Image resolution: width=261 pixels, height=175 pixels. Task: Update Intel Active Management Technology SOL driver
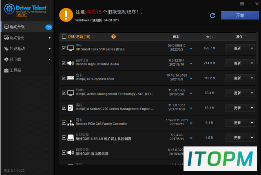[x=237, y=93]
